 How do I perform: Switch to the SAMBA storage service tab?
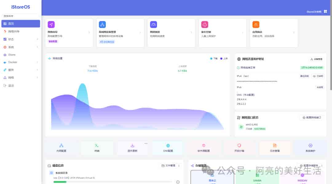[x=257, y=177]
